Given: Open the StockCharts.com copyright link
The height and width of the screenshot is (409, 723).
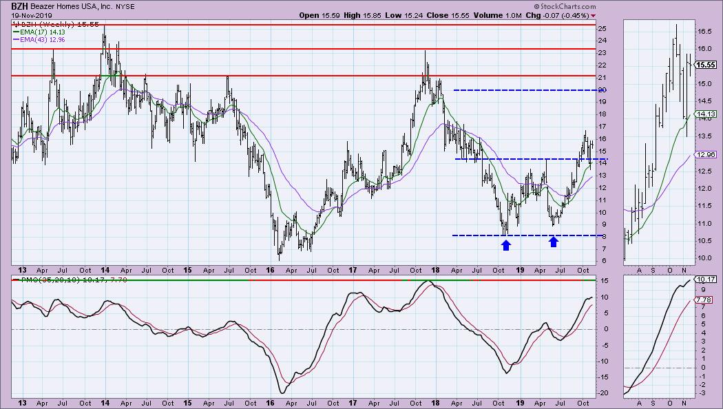Looking at the screenshot, I should [565, 6].
